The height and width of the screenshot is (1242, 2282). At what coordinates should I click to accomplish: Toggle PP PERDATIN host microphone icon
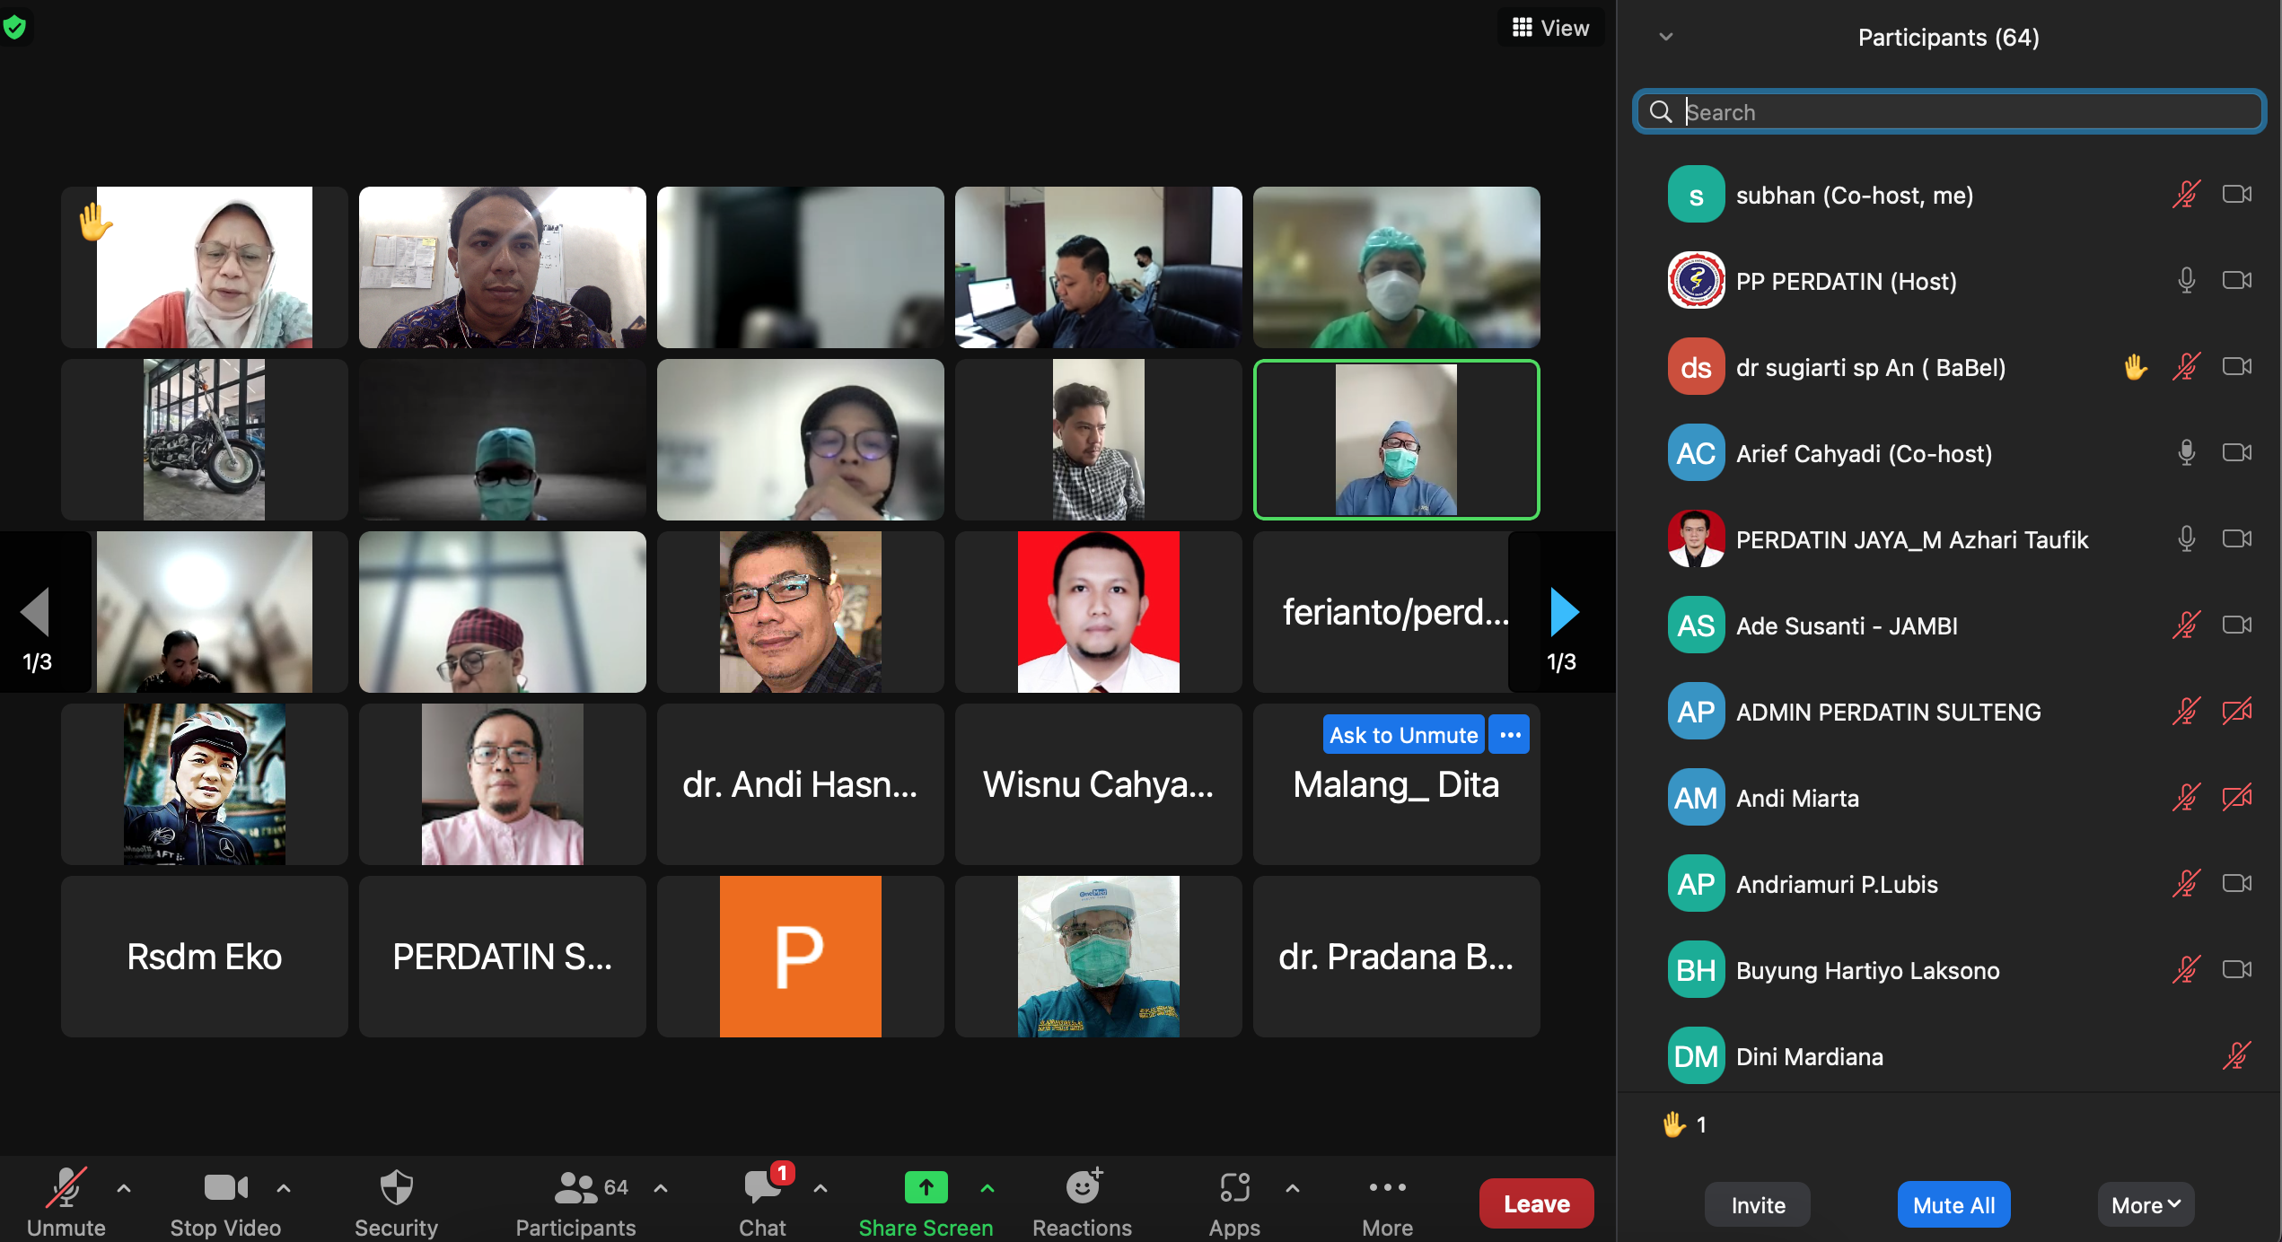[x=2186, y=281]
